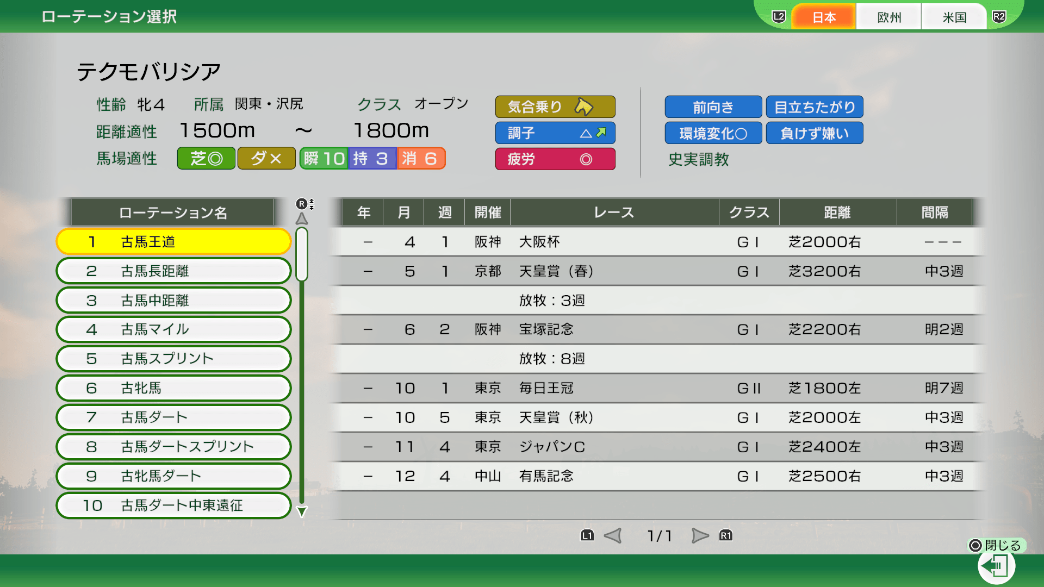Click the rotation list scrollbar thumb
The image size is (1044, 587).
pyautogui.click(x=302, y=254)
